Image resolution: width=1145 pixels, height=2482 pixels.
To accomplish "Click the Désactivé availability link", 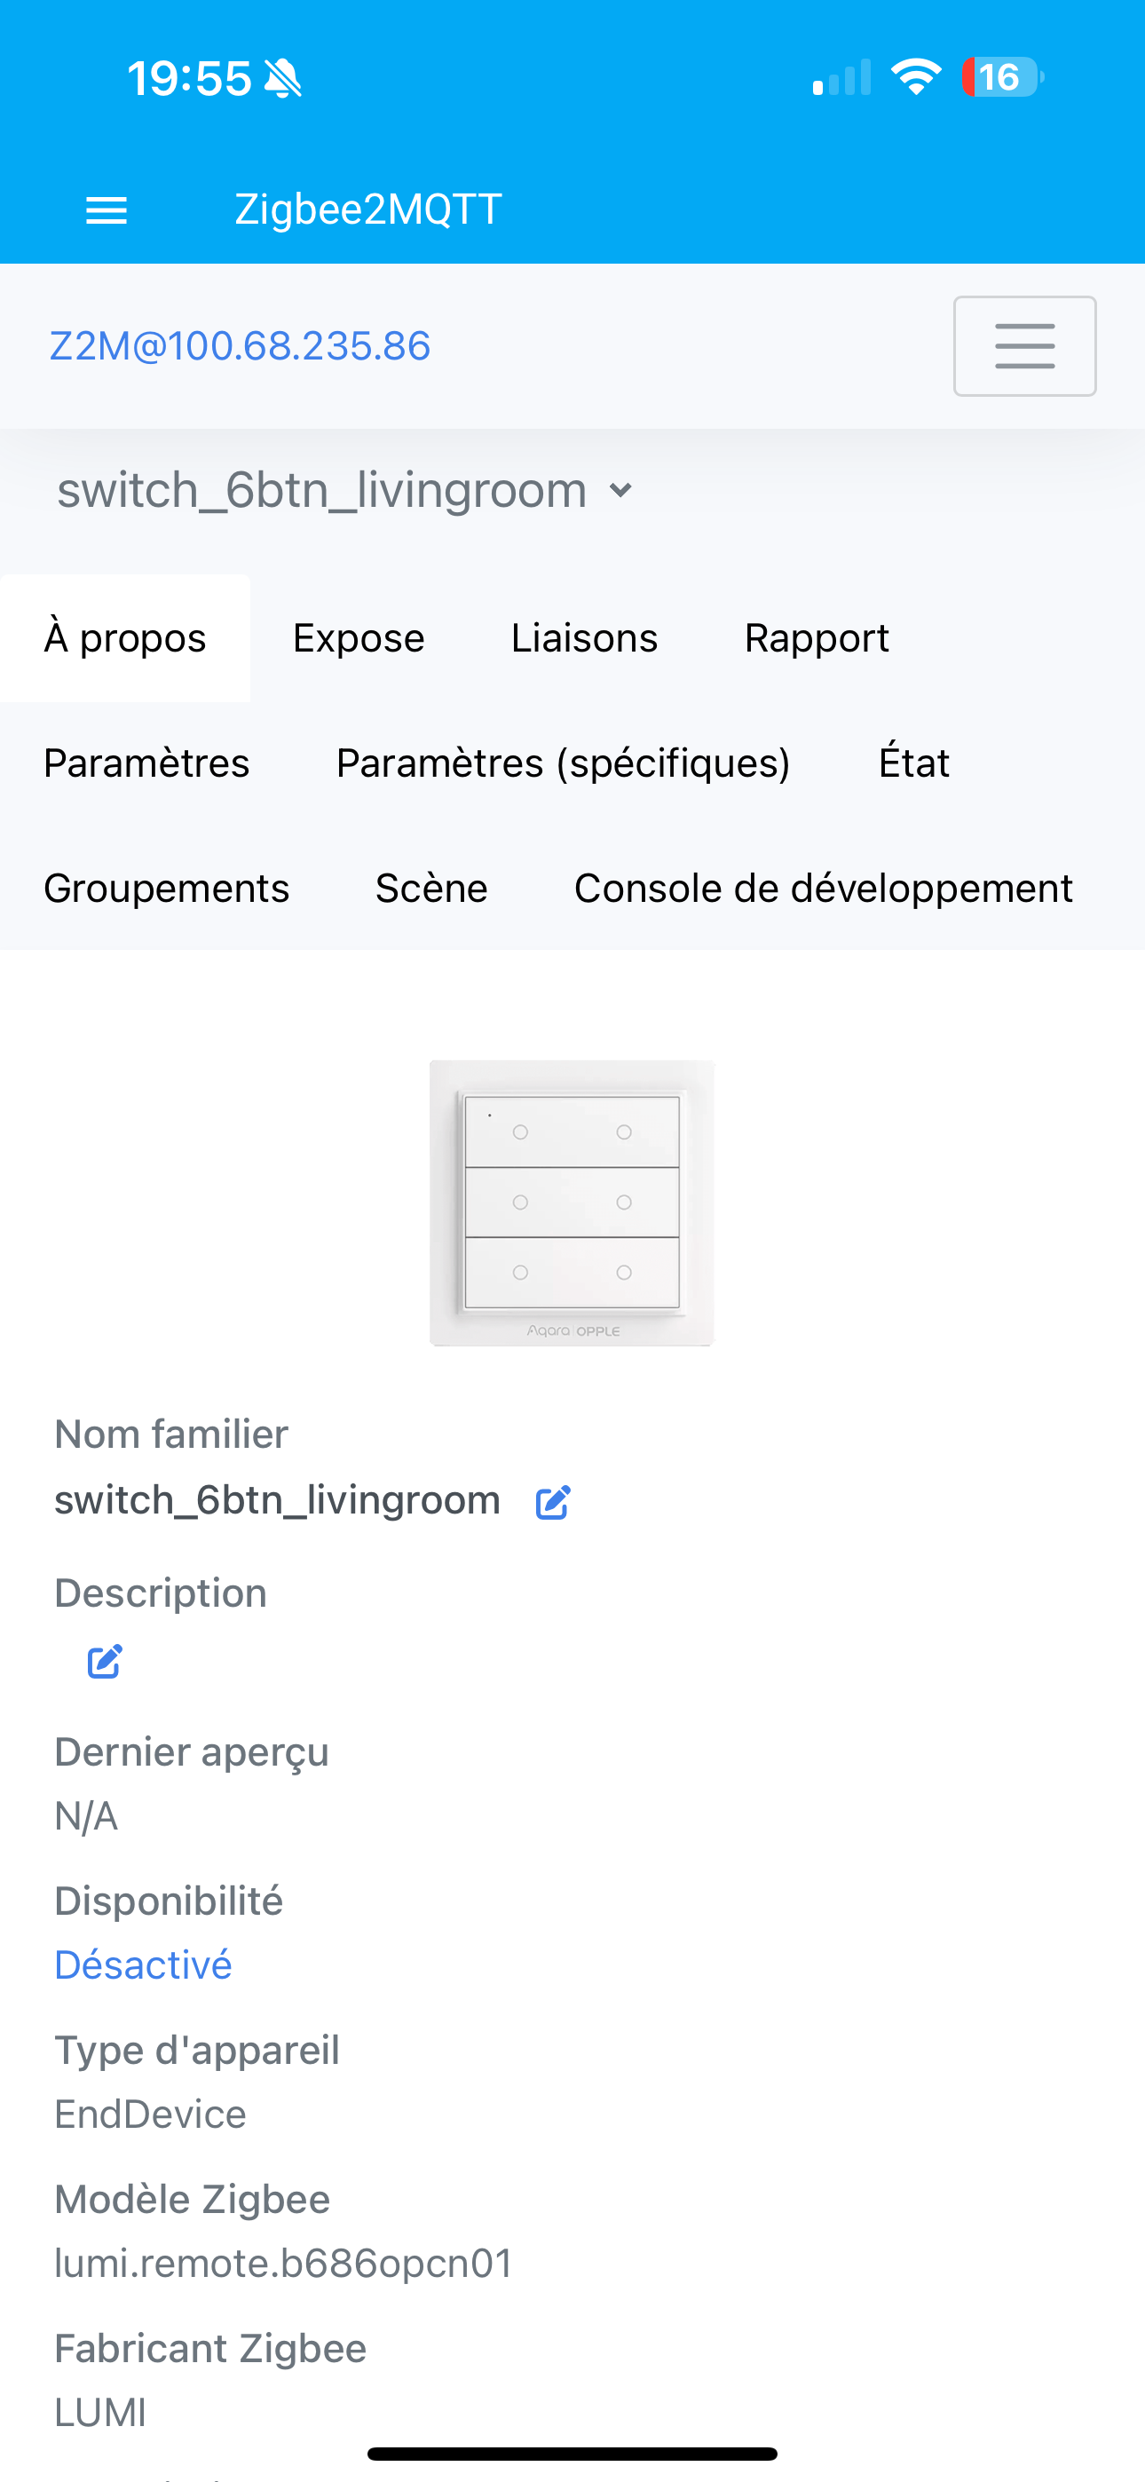I will click(144, 1964).
